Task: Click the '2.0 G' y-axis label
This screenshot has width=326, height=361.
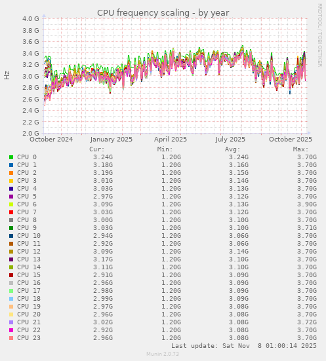Action: click(31, 133)
